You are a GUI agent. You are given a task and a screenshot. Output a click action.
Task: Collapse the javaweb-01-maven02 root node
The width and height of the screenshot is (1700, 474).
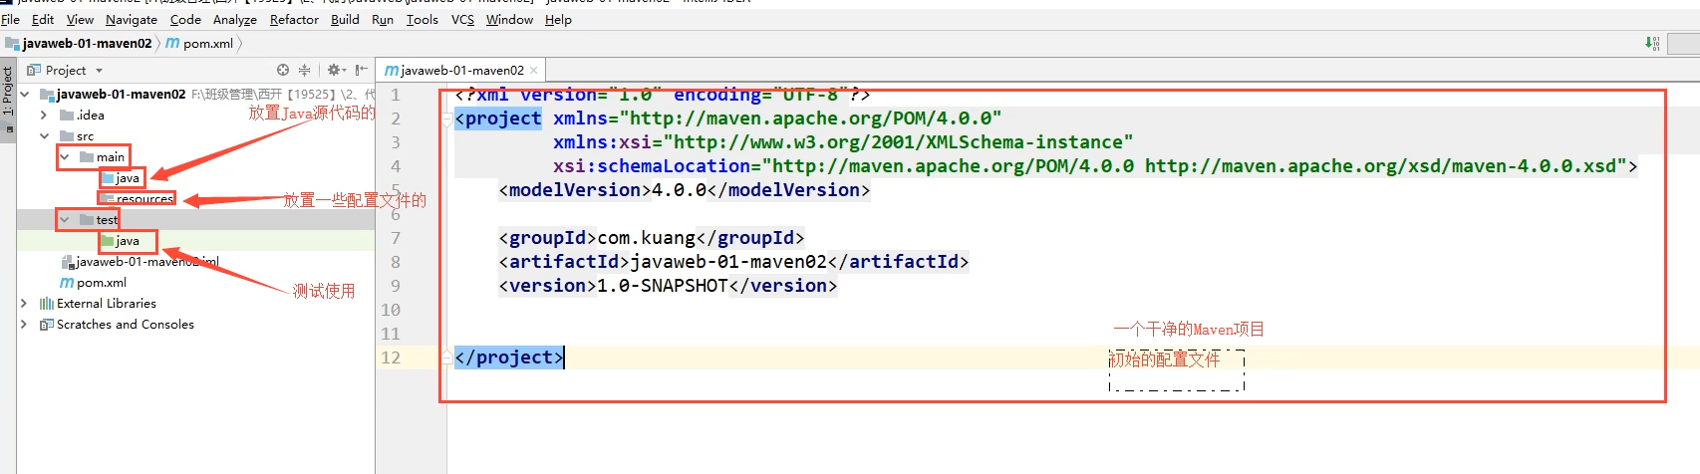[24, 95]
